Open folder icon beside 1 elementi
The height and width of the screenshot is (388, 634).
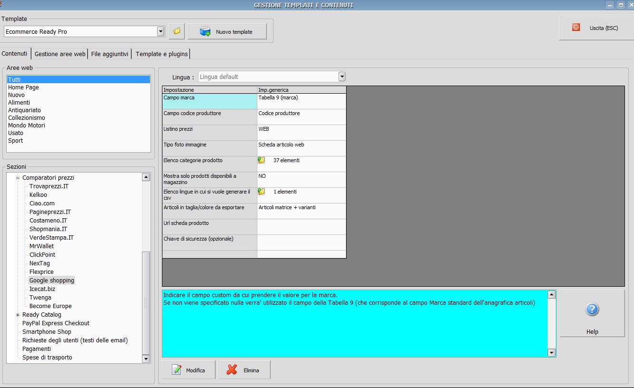[262, 192]
